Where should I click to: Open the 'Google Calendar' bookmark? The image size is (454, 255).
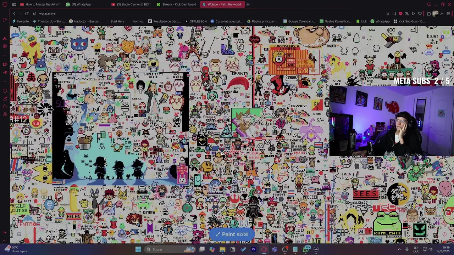(299, 21)
